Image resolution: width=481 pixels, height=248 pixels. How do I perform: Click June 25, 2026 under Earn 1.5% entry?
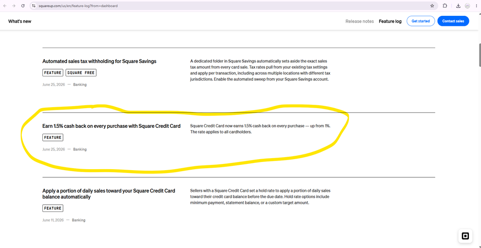point(53,149)
